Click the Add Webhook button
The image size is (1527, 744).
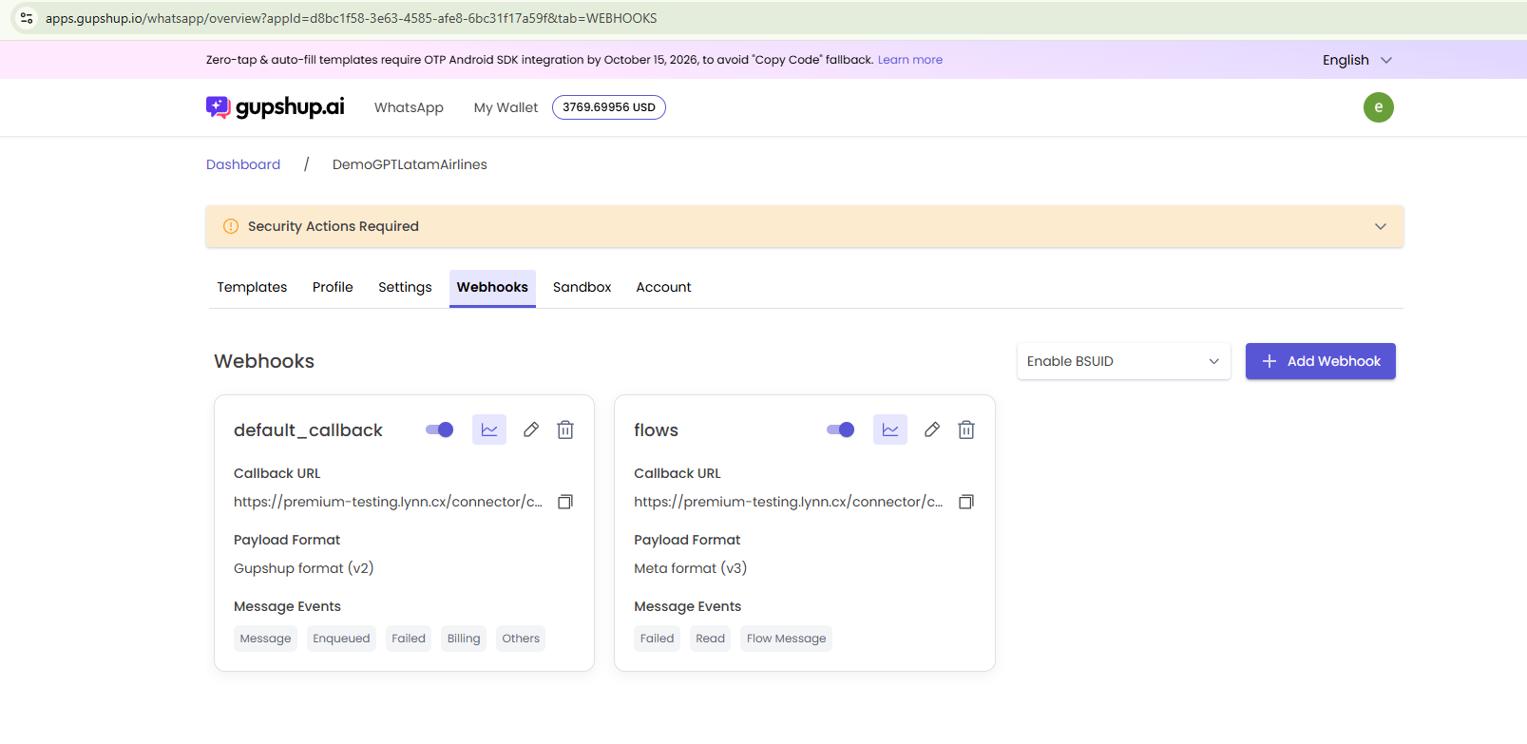pos(1321,361)
